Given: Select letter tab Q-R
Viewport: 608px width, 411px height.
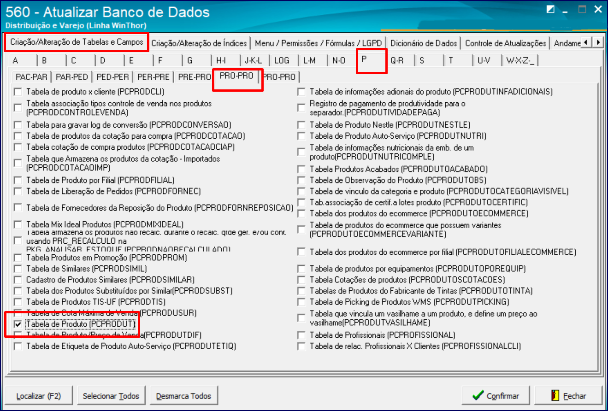Looking at the screenshot, I should pyautogui.click(x=400, y=61).
